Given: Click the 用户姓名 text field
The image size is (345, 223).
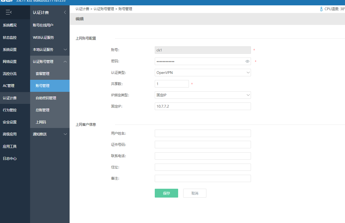Looking at the screenshot, I should click(x=203, y=133).
